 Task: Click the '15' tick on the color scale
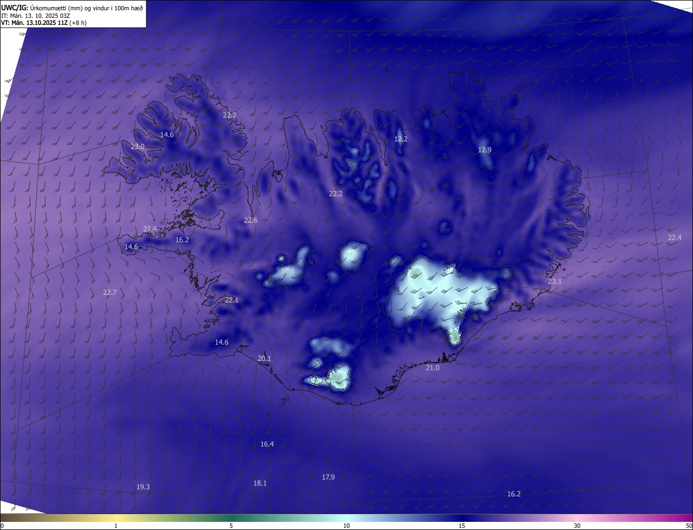(462, 526)
